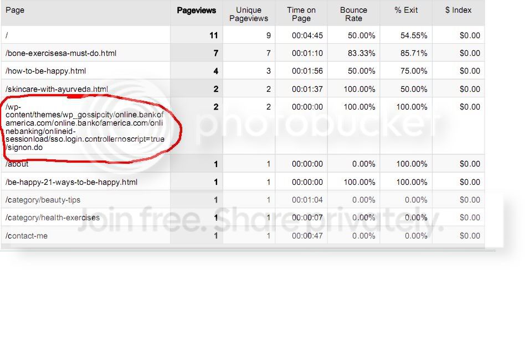The image size is (529, 337).
Task: Select time 00:04:45 in root row
Action: pyautogui.click(x=307, y=35)
